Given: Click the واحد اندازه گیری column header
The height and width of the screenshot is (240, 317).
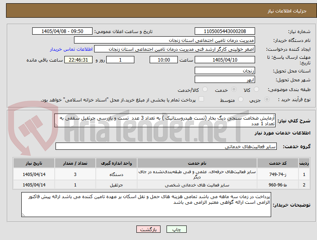Looking at the screenshot, I should (x=116, y=163).
